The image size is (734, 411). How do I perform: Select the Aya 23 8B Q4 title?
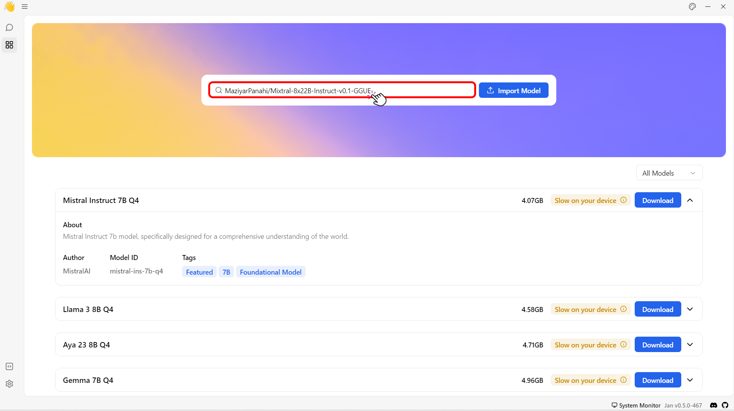click(87, 345)
